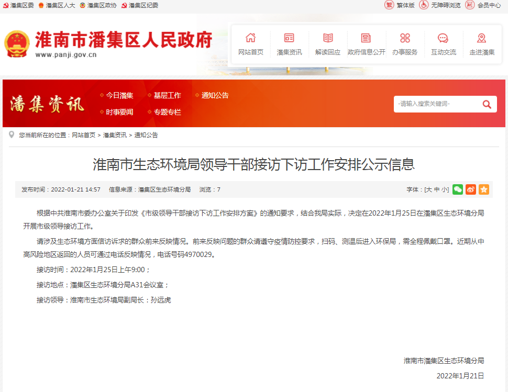This screenshot has width=508, height=392.
Task: Open the 今日潘集 menu
Action: pyautogui.click(x=119, y=95)
